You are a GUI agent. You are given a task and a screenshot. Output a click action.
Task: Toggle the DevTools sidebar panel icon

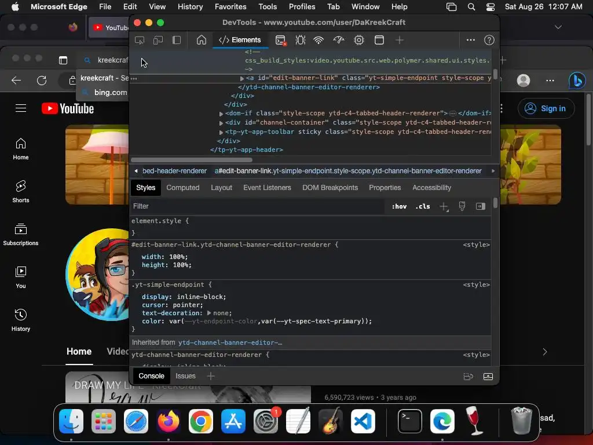tap(176, 40)
